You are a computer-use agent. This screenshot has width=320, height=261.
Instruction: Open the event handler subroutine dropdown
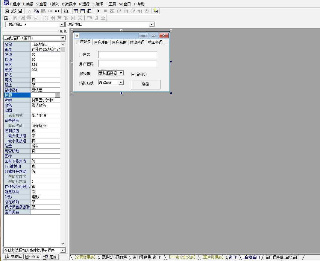[x=63, y=250]
